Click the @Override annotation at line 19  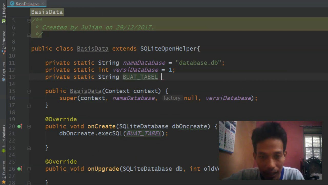point(61,119)
